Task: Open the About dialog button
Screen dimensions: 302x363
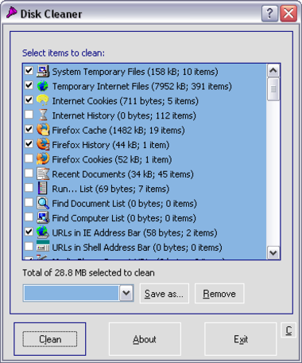Action: (x=145, y=339)
